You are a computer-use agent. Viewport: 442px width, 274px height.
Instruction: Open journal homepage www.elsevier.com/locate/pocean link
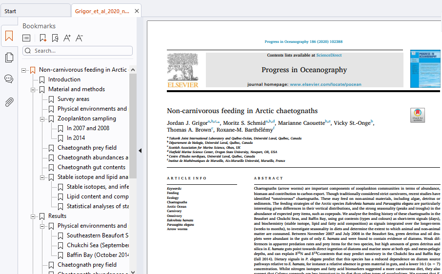[325, 84]
